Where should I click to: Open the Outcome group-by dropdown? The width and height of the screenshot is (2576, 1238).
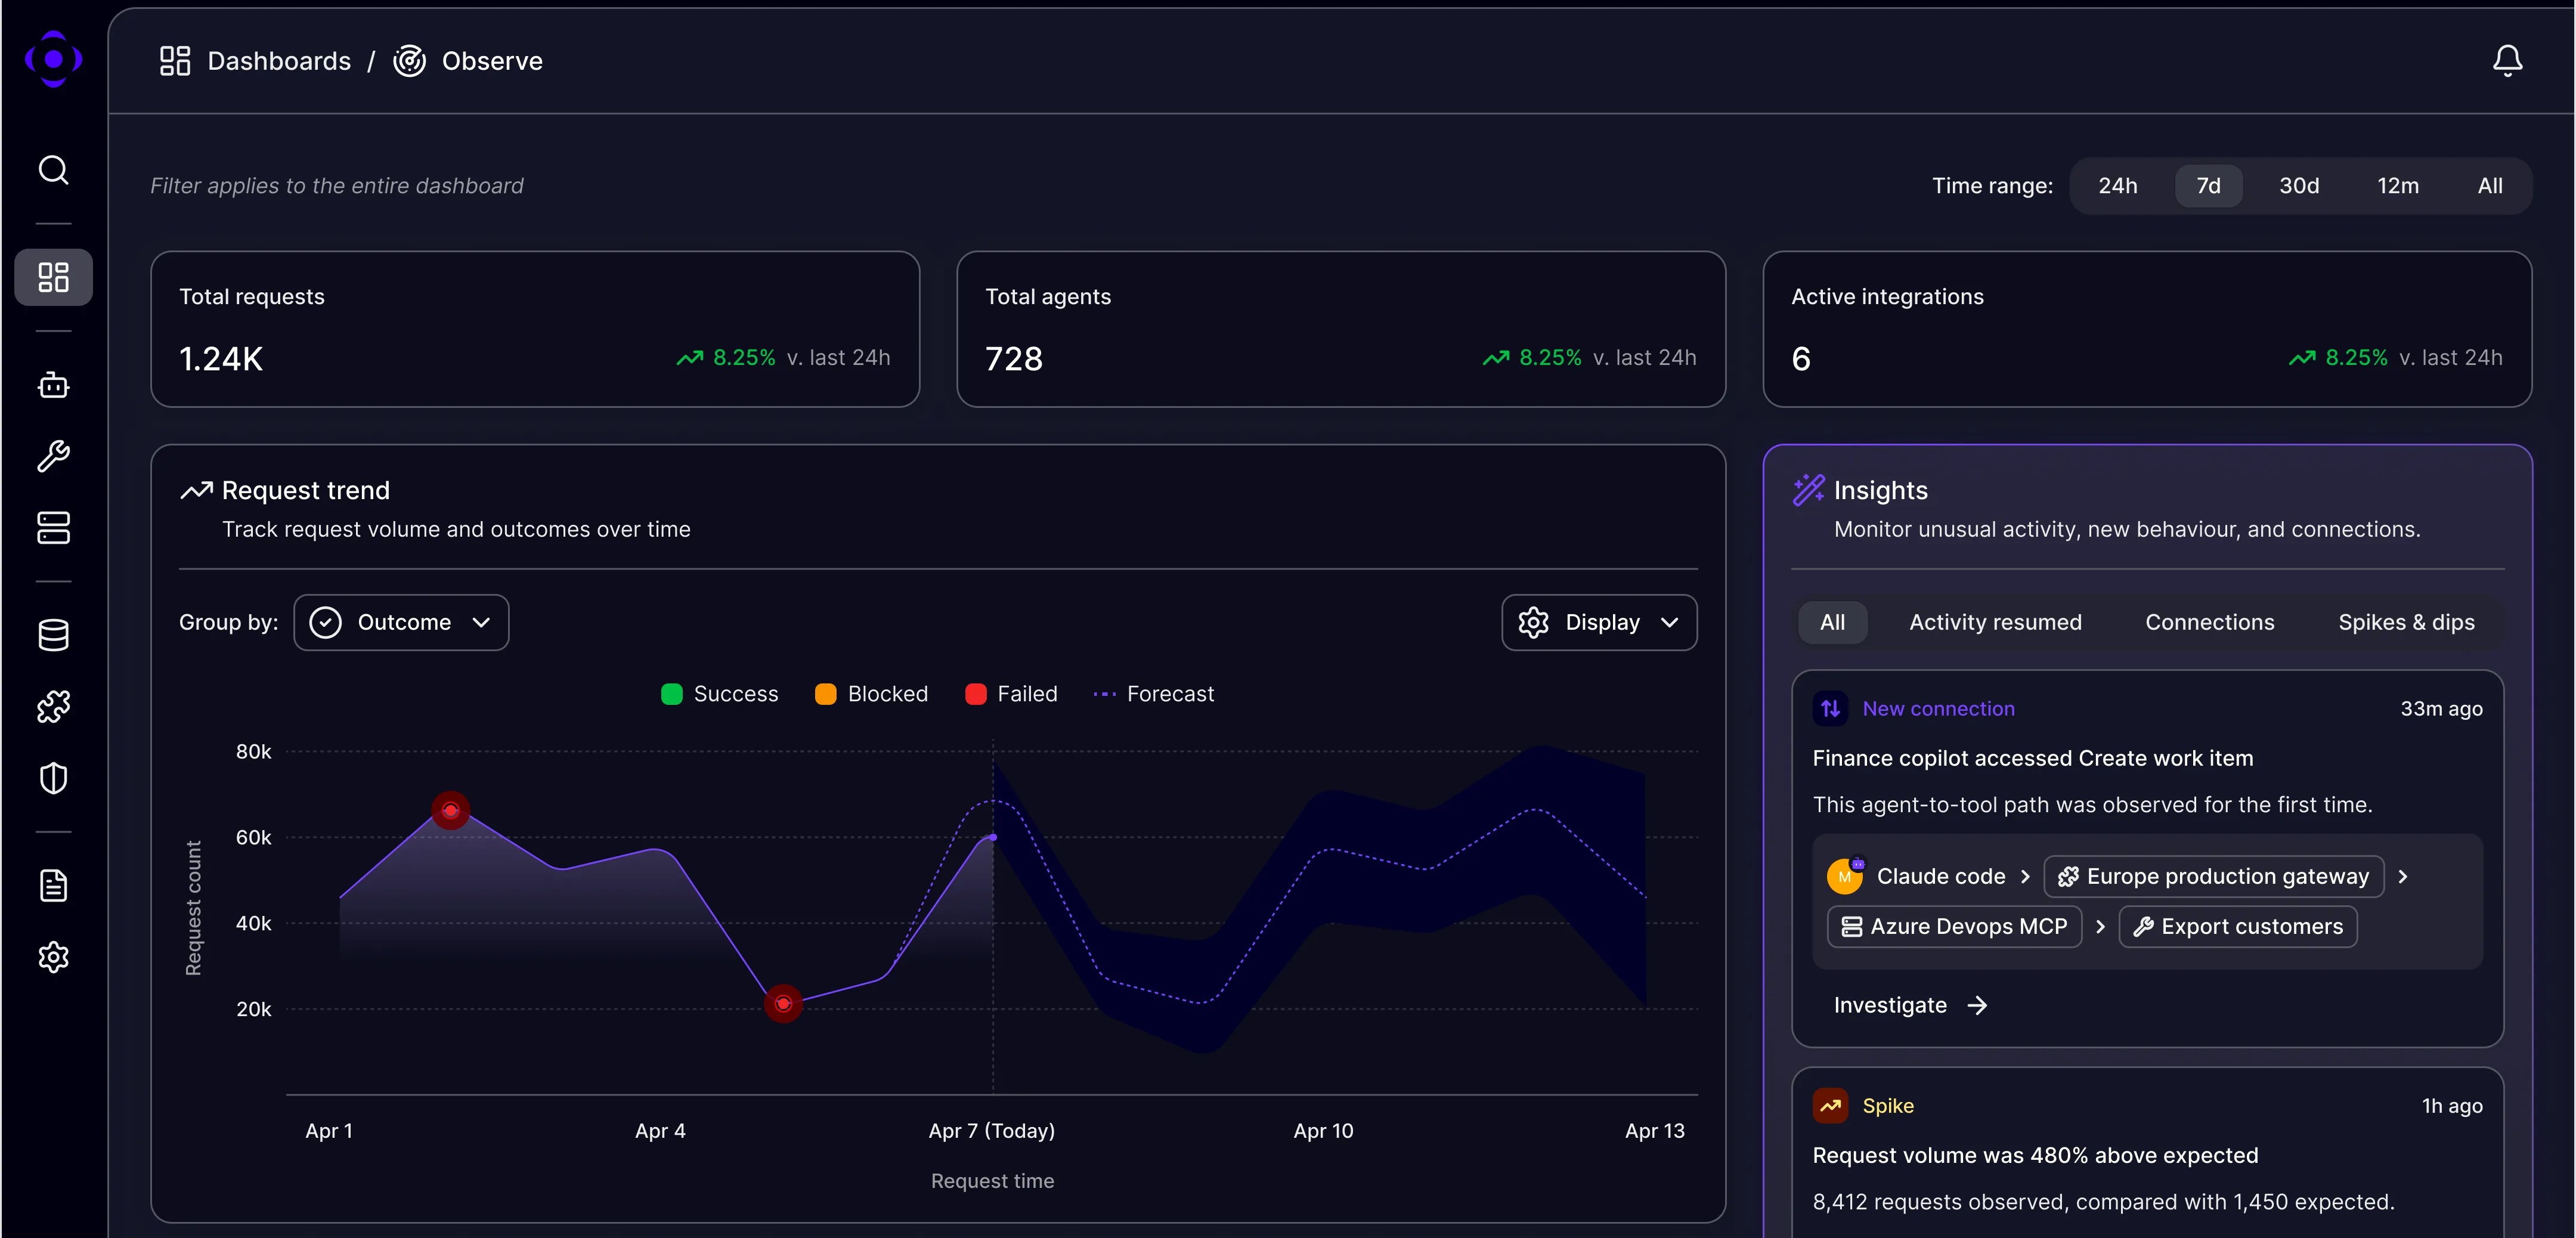[401, 622]
